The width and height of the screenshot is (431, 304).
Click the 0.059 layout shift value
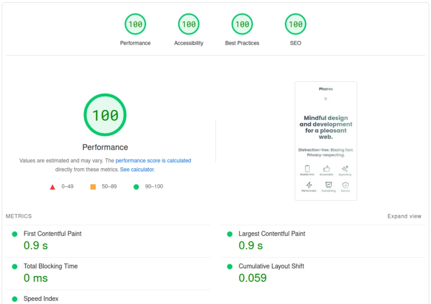click(253, 278)
